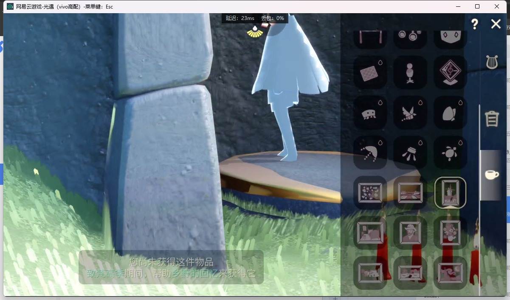The width and height of the screenshot is (510, 300).
Task: Select the teacup props tab
Action: [x=492, y=175]
